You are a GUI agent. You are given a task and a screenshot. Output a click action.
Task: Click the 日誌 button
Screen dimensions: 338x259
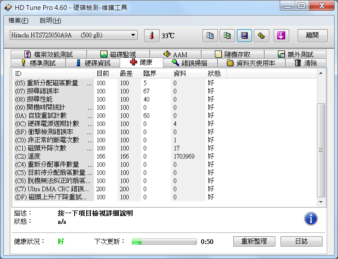[302, 241]
